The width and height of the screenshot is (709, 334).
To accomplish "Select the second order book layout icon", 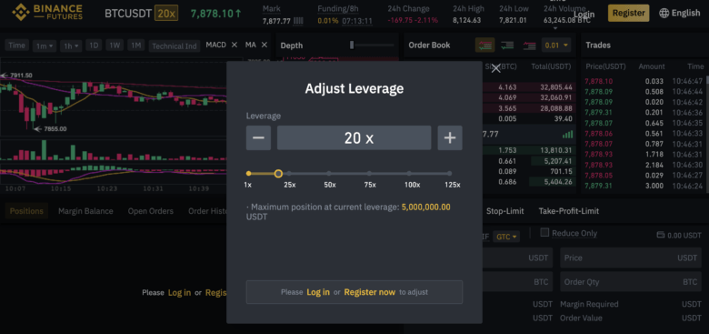I will point(507,46).
